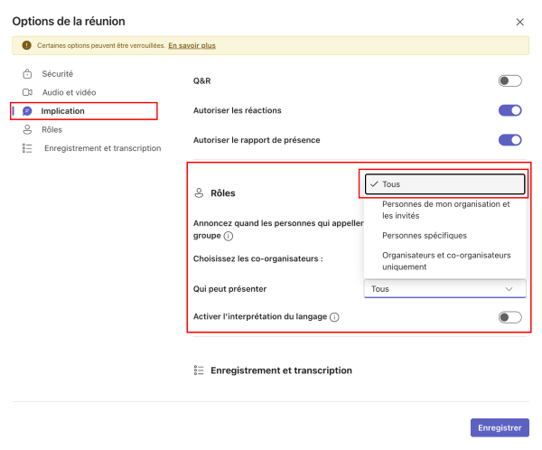
Task: Click the 'Qui peut présenter' label
Action: [x=229, y=289]
